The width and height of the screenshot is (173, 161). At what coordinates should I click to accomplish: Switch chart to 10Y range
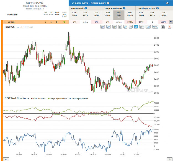(142, 27)
